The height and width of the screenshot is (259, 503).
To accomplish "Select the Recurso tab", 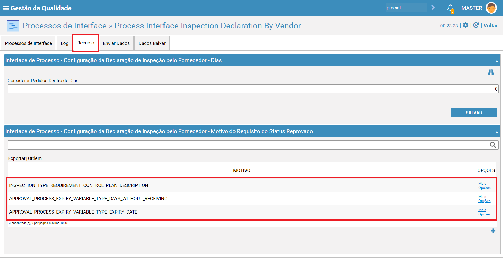I will [86, 43].
